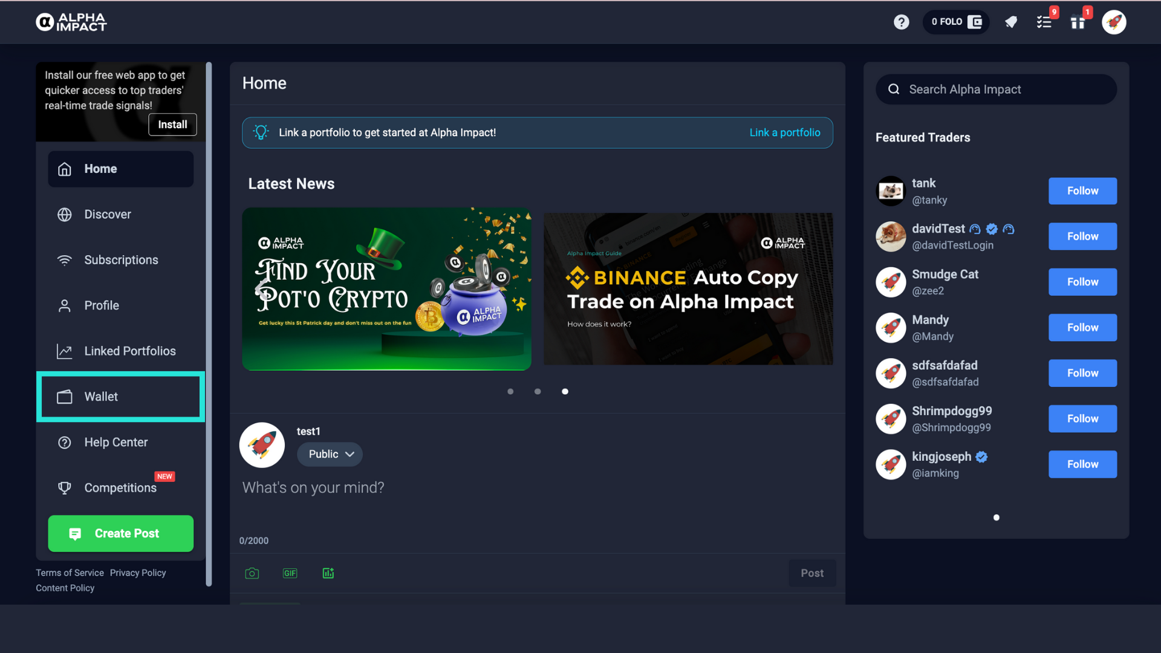Click the @tanky handle
The image size is (1161, 653).
point(929,200)
